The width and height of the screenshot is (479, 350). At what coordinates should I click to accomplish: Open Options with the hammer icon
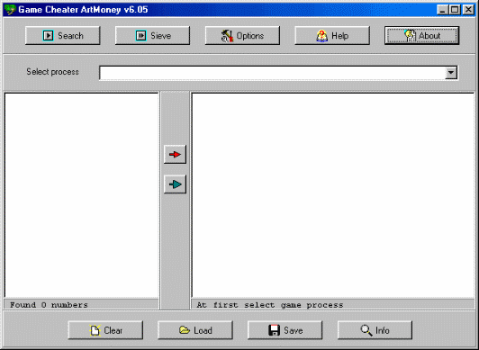tap(242, 36)
